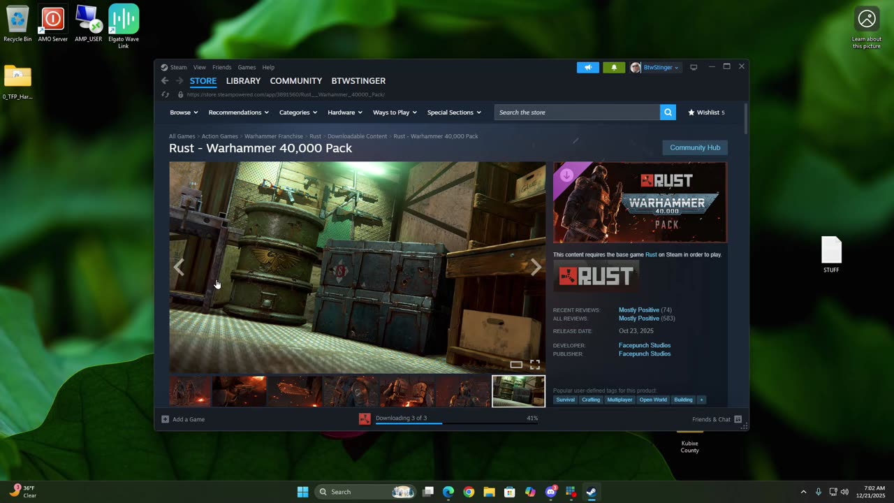The image size is (894, 503).
Task: Follow the Facepunch Studios developer link
Action: [645, 345]
